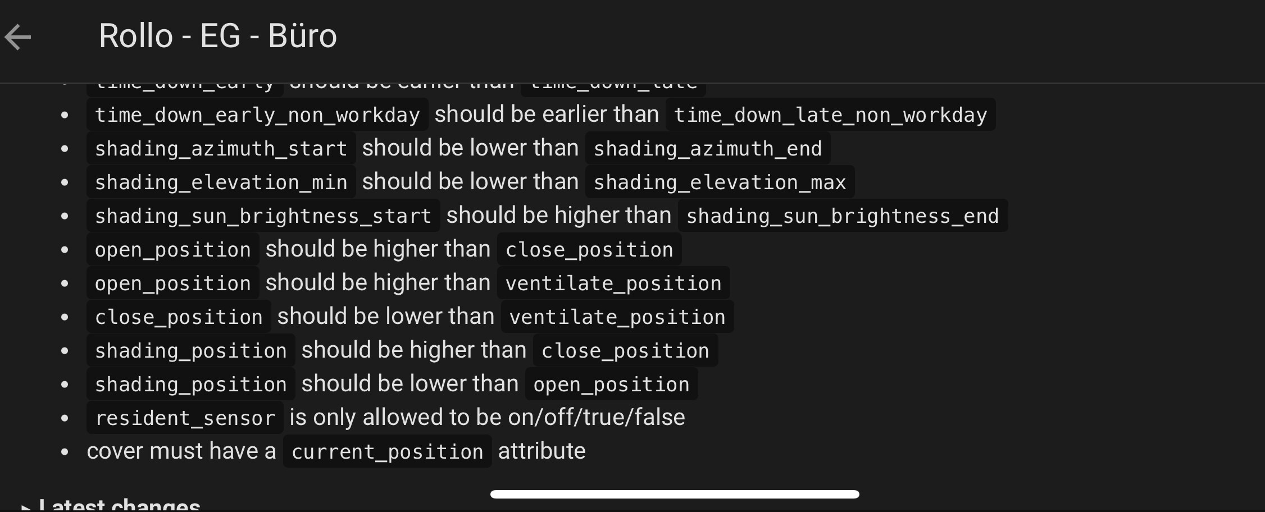Image resolution: width=1265 pixels, height=512 pixels.
Task: Click the Rollo - EG - Büro title
Action: (217, 36)
